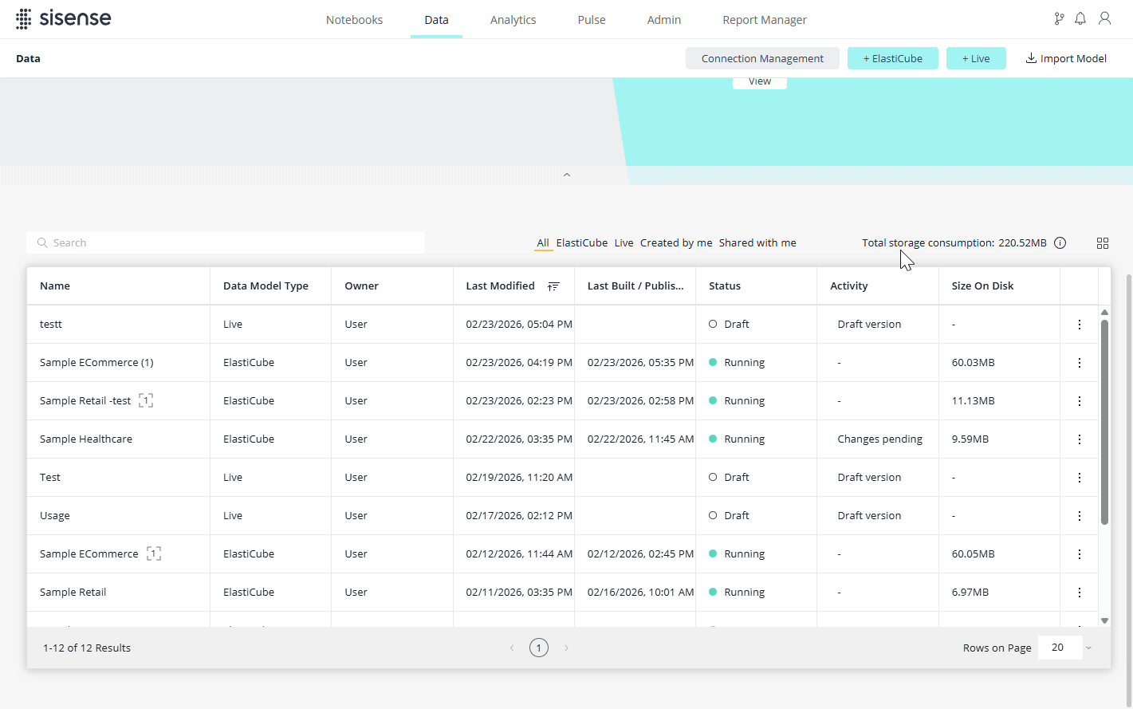
Task: Open options menu for testt row
Action: pyautogui.click(x=1079, y=325)
